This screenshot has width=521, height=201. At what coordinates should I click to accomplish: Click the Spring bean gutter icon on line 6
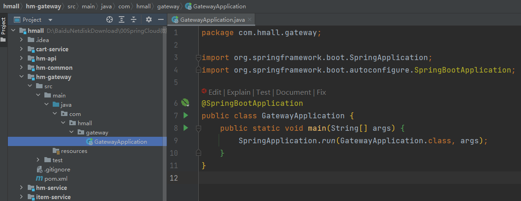click(x=185, y=103)
